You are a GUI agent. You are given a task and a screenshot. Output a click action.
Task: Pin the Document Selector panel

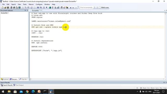[25, 10]
